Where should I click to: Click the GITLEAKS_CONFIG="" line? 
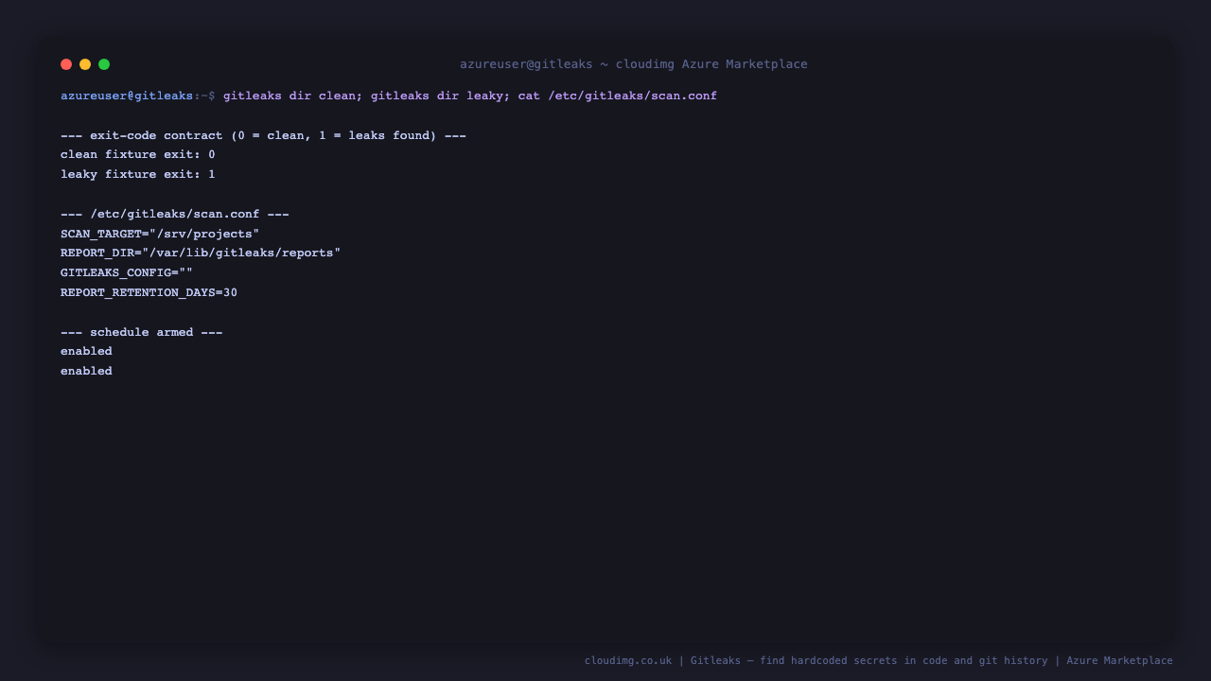click(x=127, y=273)
